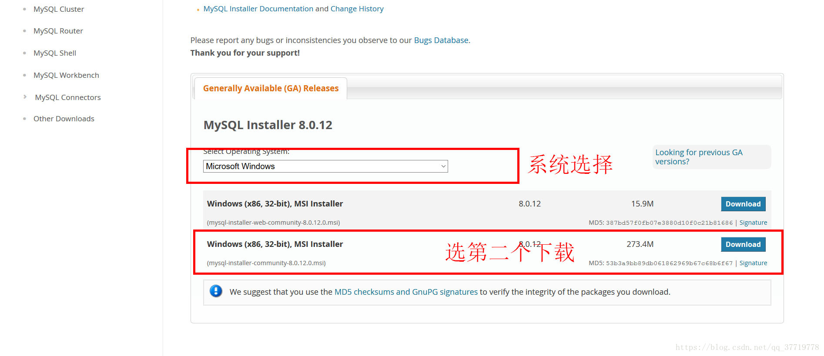Click MD5 hash 53b3a9bb89db061862969b67c68b6f67
This screenshot has height=356, width=824.
coord(669,263)
